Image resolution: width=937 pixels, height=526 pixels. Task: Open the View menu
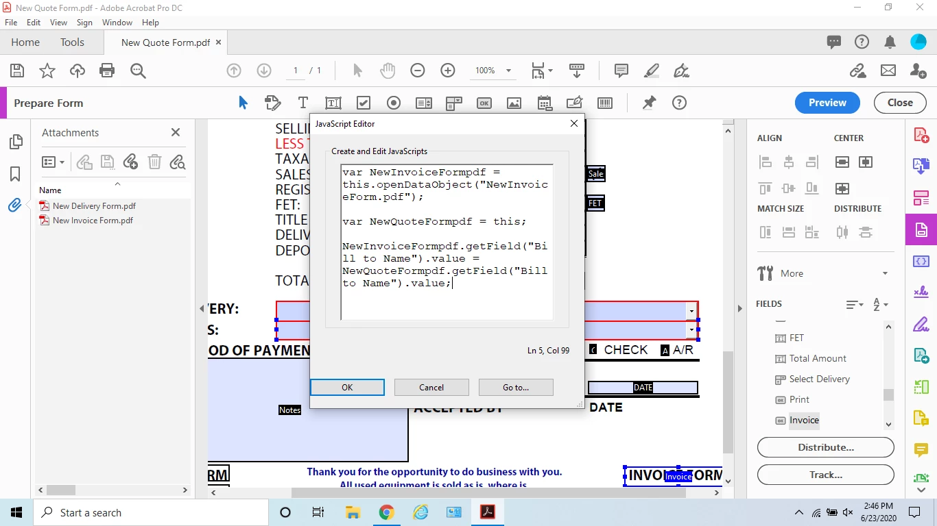click(x=58, y=23)
